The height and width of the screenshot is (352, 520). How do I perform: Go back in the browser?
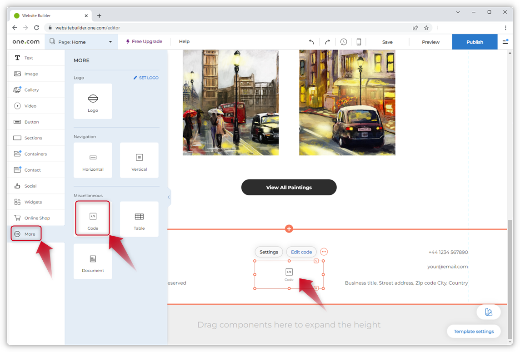click(x=15, y=28)
